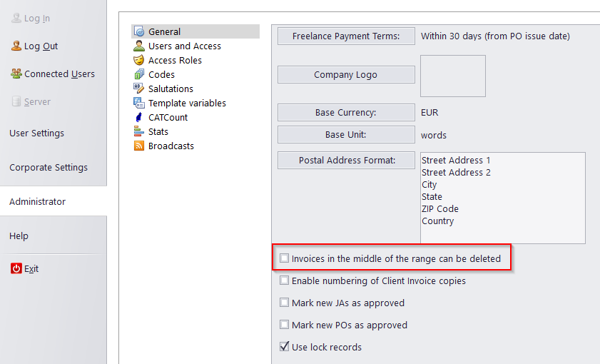Click Street Address 1 in address format

pos(456,160)
